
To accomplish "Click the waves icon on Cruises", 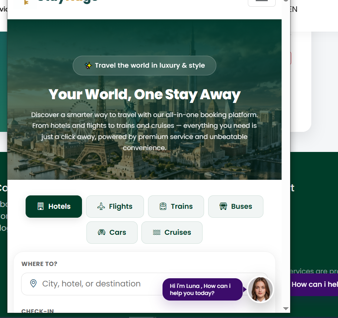I will [157, 233].
